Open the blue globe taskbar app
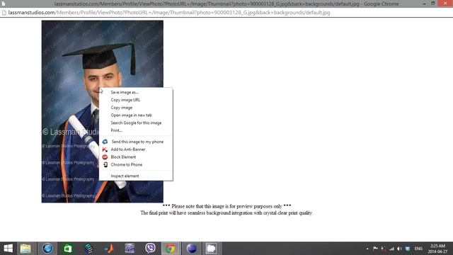The image size is (453, 255). coord(47,249)
